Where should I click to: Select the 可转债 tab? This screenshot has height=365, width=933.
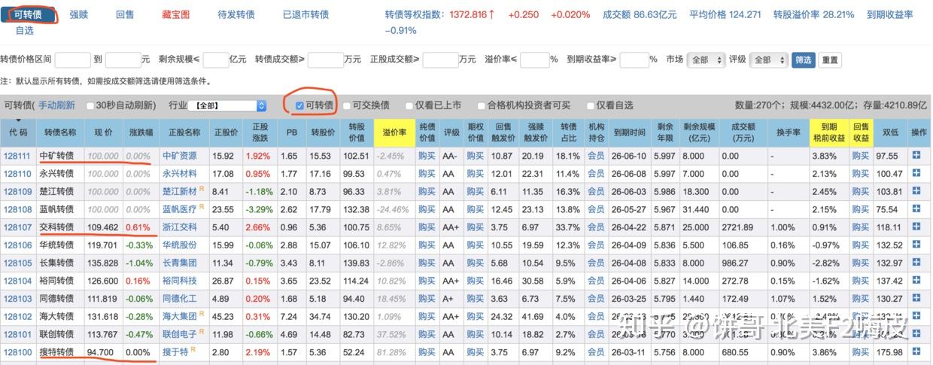click(x=29, y=14)
